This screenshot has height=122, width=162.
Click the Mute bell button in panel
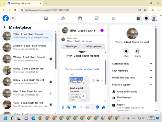pos(126,51)
